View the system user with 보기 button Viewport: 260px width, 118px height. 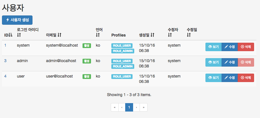[x=213, y=47]
